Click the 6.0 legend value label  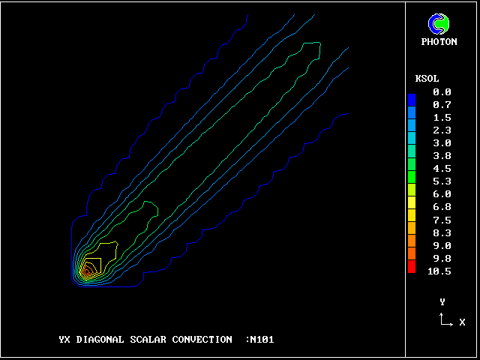[x=442, y=194]
